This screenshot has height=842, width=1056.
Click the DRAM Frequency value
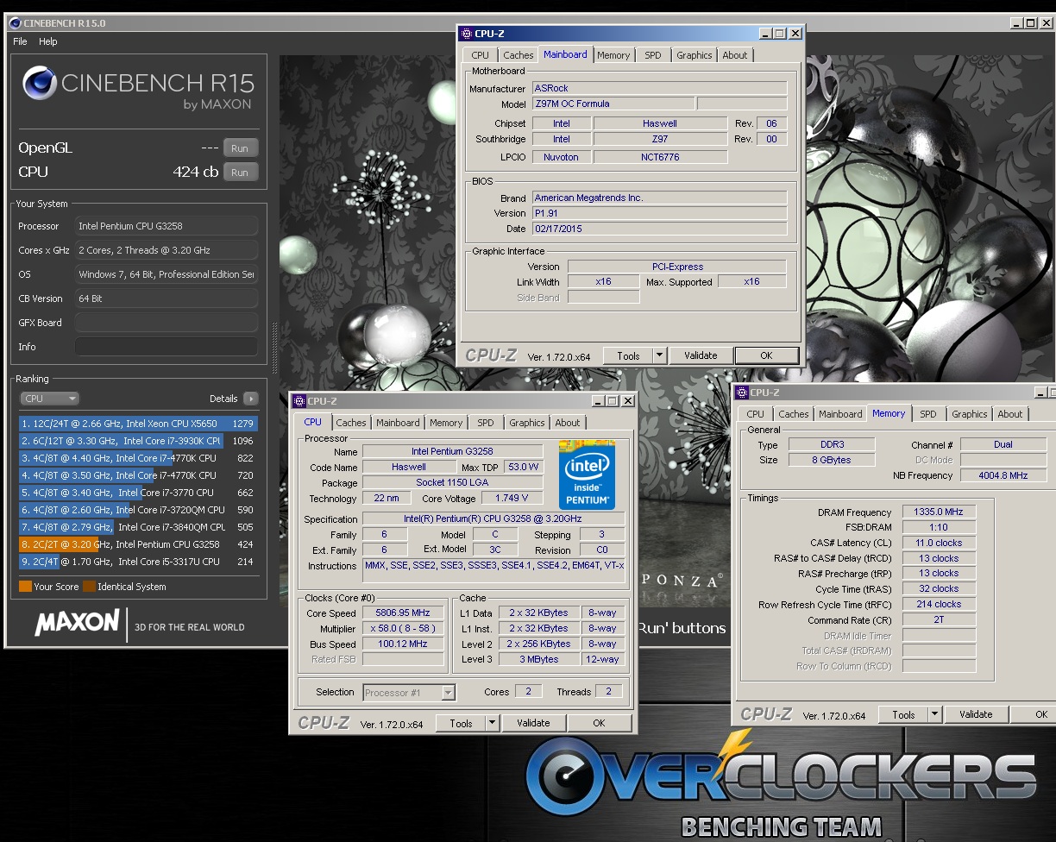[x=939, y=512]
